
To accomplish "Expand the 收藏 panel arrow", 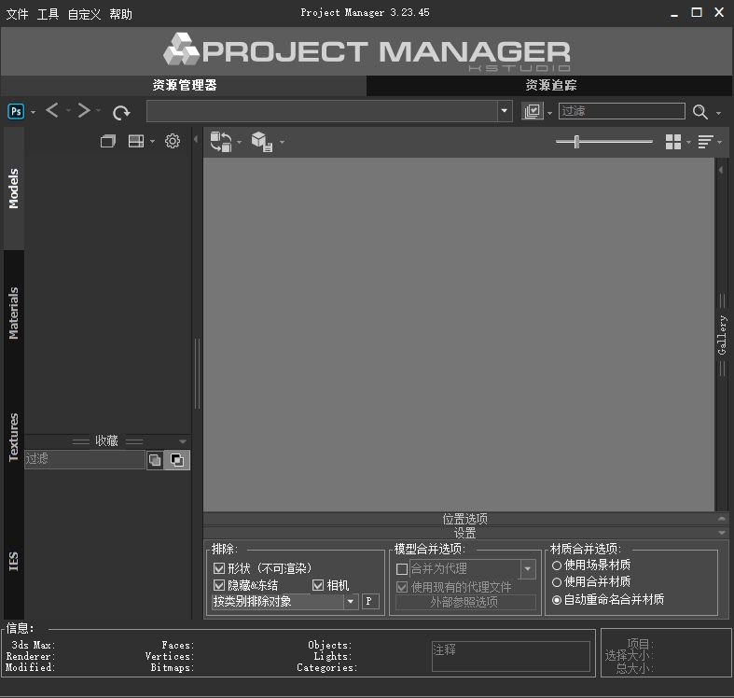I will (x=183, y=441).
